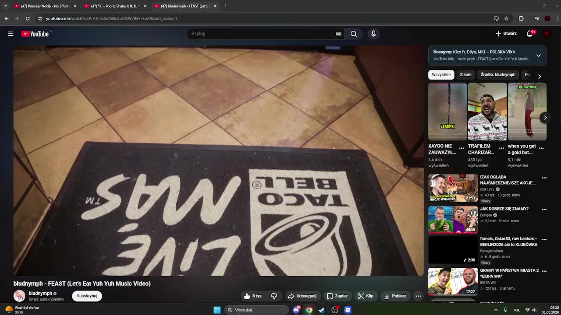Image resolution: width=561 pixels, height=315 pixels.
Task: Open options for IZAK OGLĄDA video
Action: coord(544,178)
